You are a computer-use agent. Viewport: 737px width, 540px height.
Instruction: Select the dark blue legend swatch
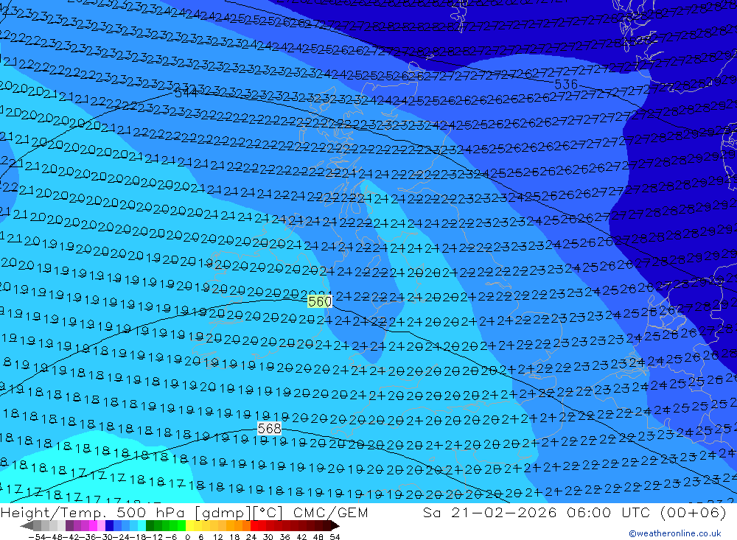point(109,526)
